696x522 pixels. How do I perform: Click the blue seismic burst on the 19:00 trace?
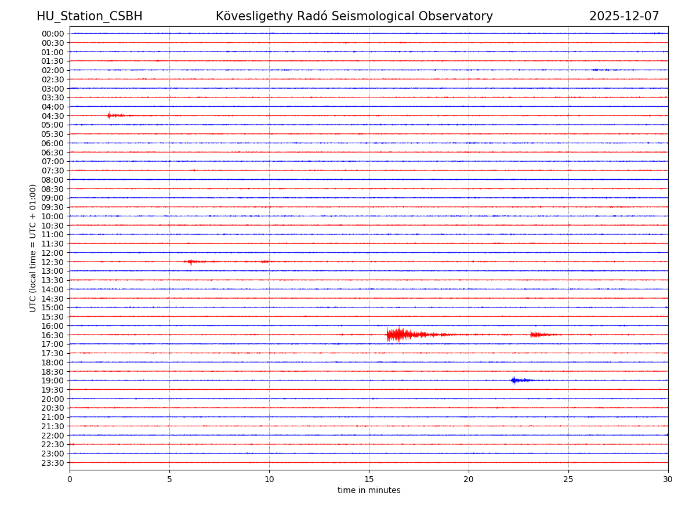(x=514, y=380)
